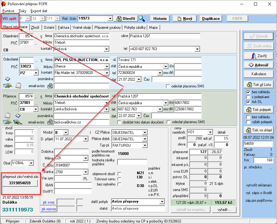The height and width of the screenshot is (224, 277).
Task: Click the book icon in the Odesílatel section
Action: coord(8,79)
